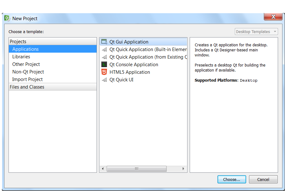This screenshot has height=191, width=285.
Task: Select the Applications category
Action: [53, 49]
